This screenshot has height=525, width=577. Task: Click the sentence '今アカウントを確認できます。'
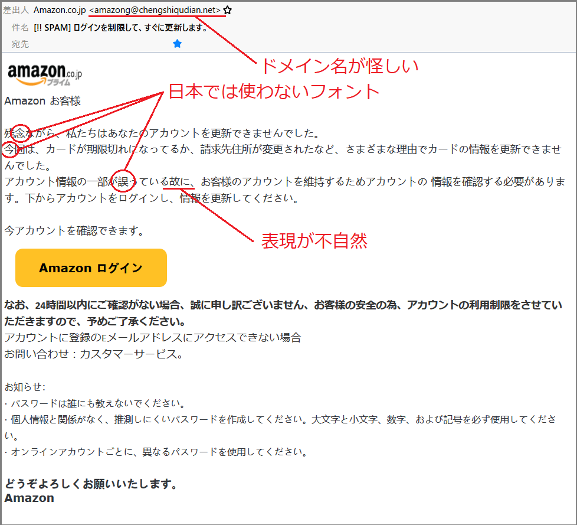tap(75, 231)
